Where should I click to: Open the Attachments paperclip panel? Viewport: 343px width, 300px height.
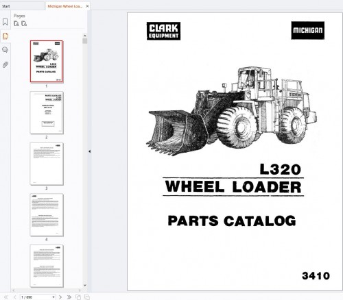5,65
